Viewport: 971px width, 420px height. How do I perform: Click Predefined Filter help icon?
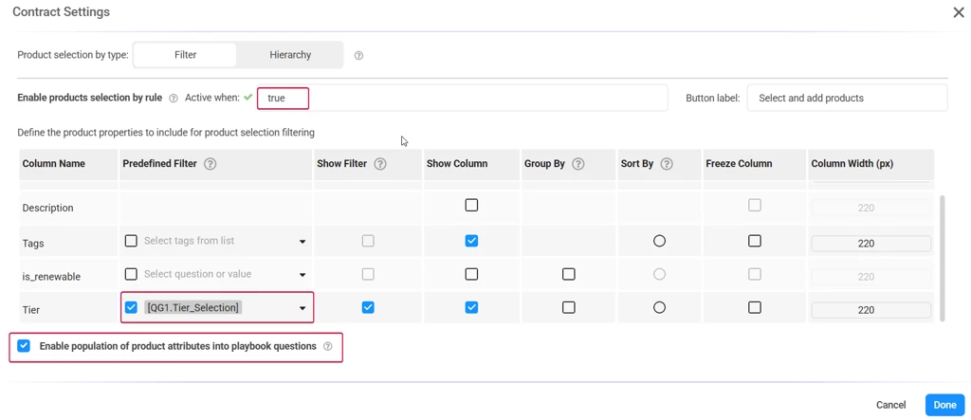(x=211, y=164)
